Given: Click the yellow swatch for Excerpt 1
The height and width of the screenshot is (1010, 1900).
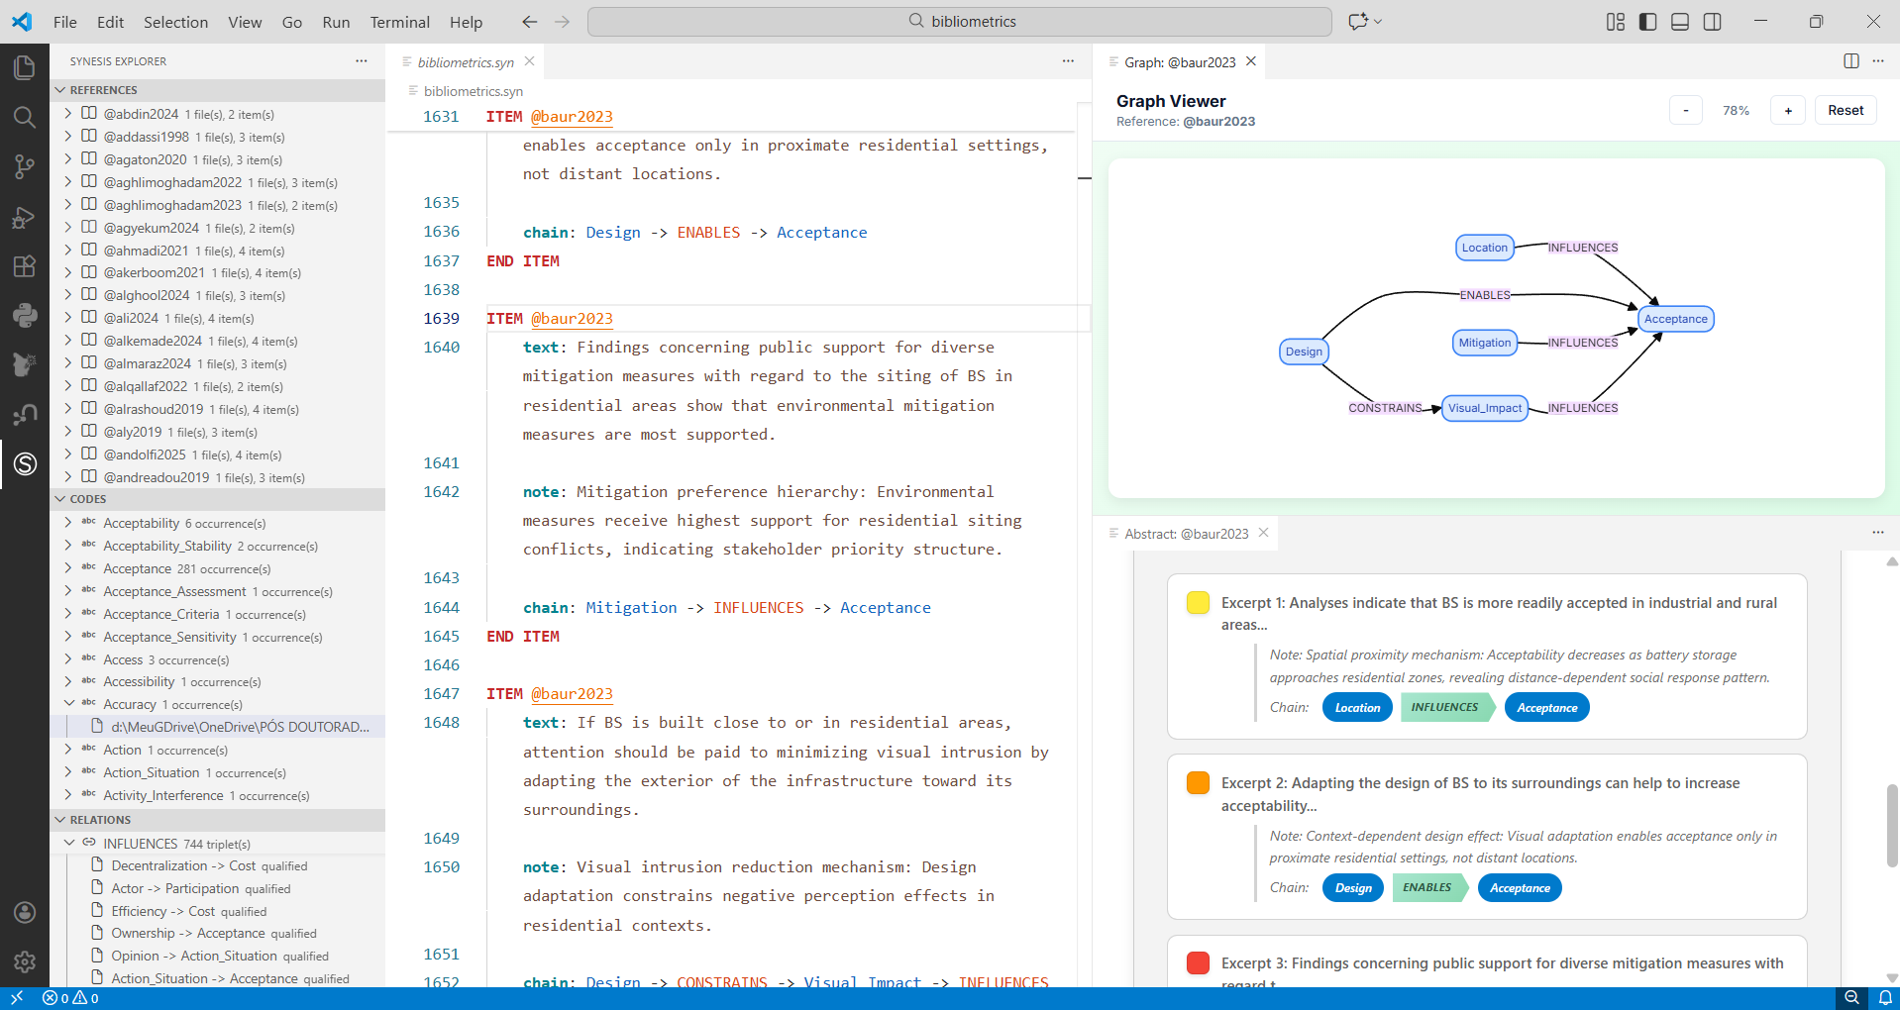Looking at the screenshot, I should 1198,603.
